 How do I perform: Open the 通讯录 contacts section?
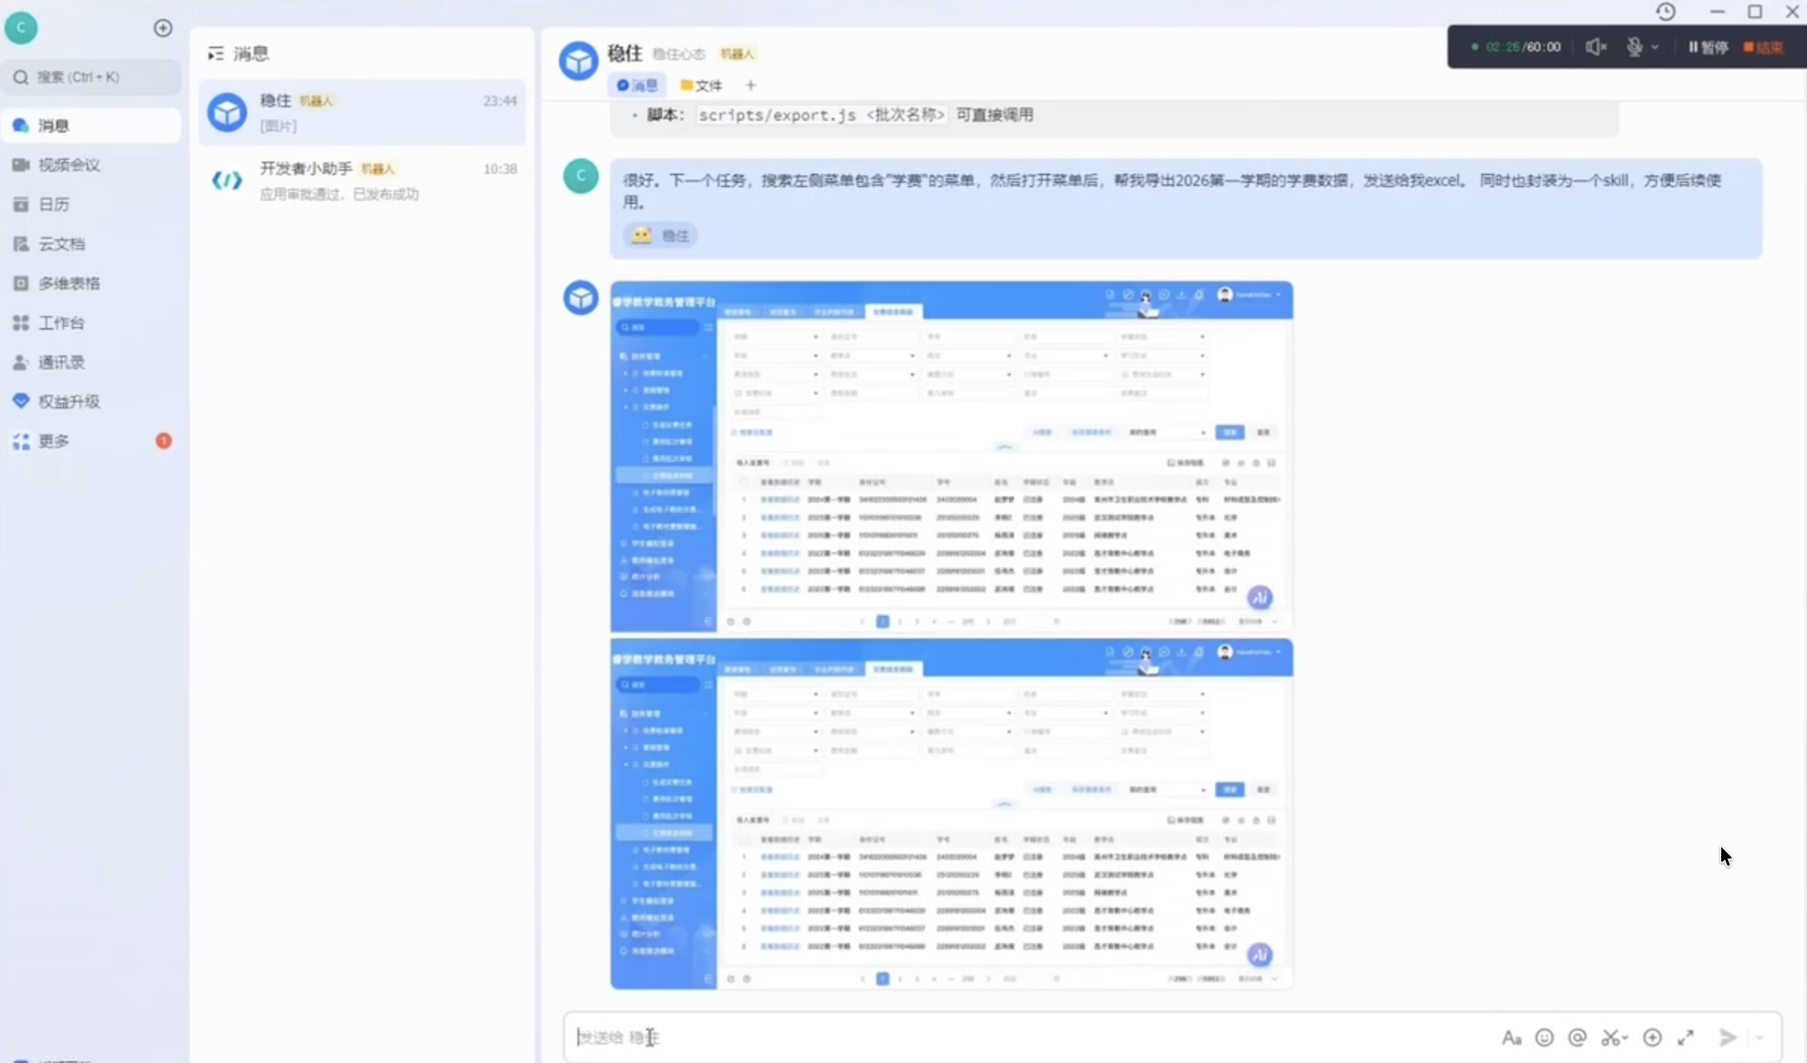coord(61,362)
